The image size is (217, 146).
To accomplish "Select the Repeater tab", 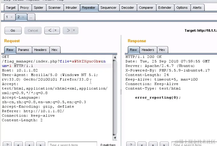I will coord(89,8).
